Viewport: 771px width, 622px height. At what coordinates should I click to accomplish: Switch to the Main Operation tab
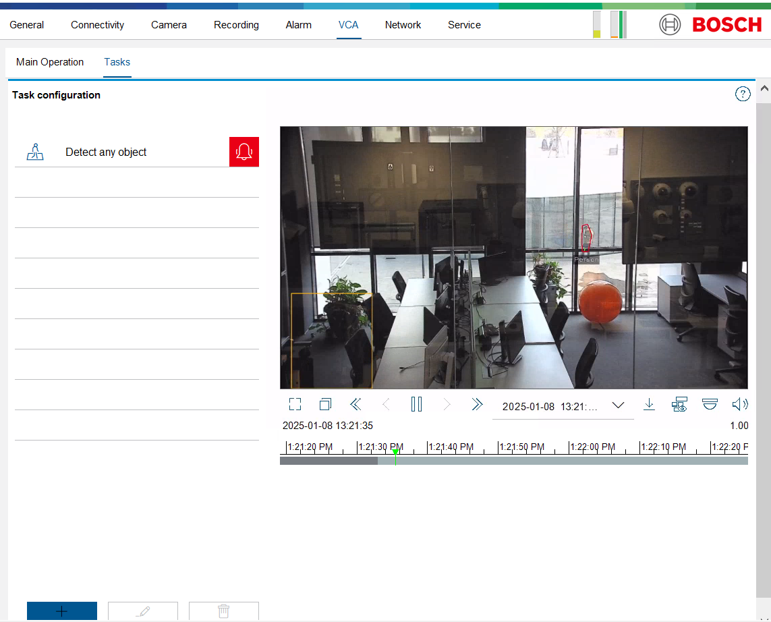coord(50,62)
